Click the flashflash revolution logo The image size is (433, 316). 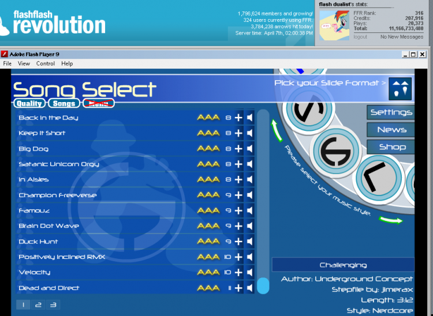(x=54, y=22)
